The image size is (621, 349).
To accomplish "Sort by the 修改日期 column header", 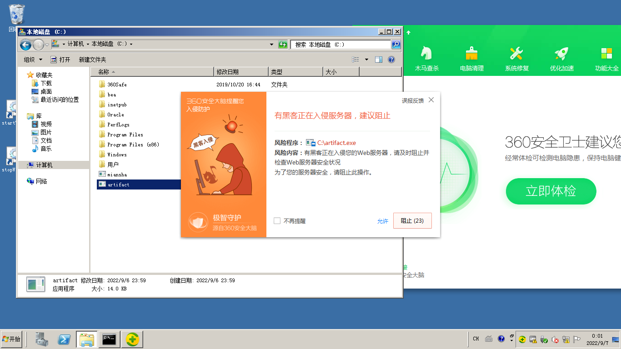I will (x=241, y=72).
